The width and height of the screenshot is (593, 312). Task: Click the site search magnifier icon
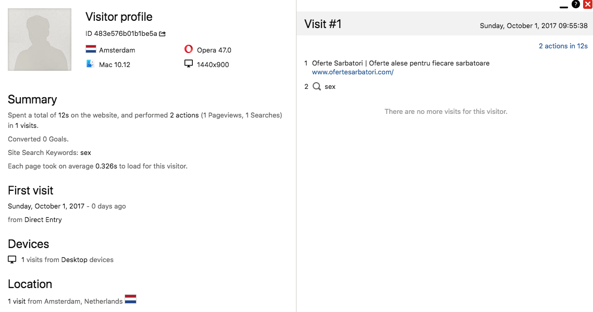[x=316, y=86]
